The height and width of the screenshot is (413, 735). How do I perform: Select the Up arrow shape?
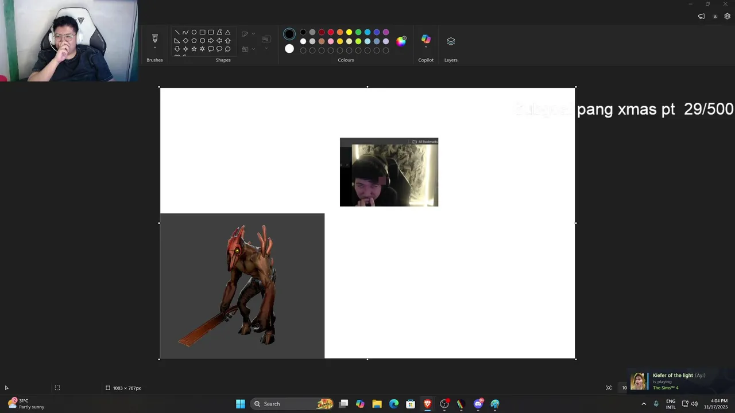(228, 41)
